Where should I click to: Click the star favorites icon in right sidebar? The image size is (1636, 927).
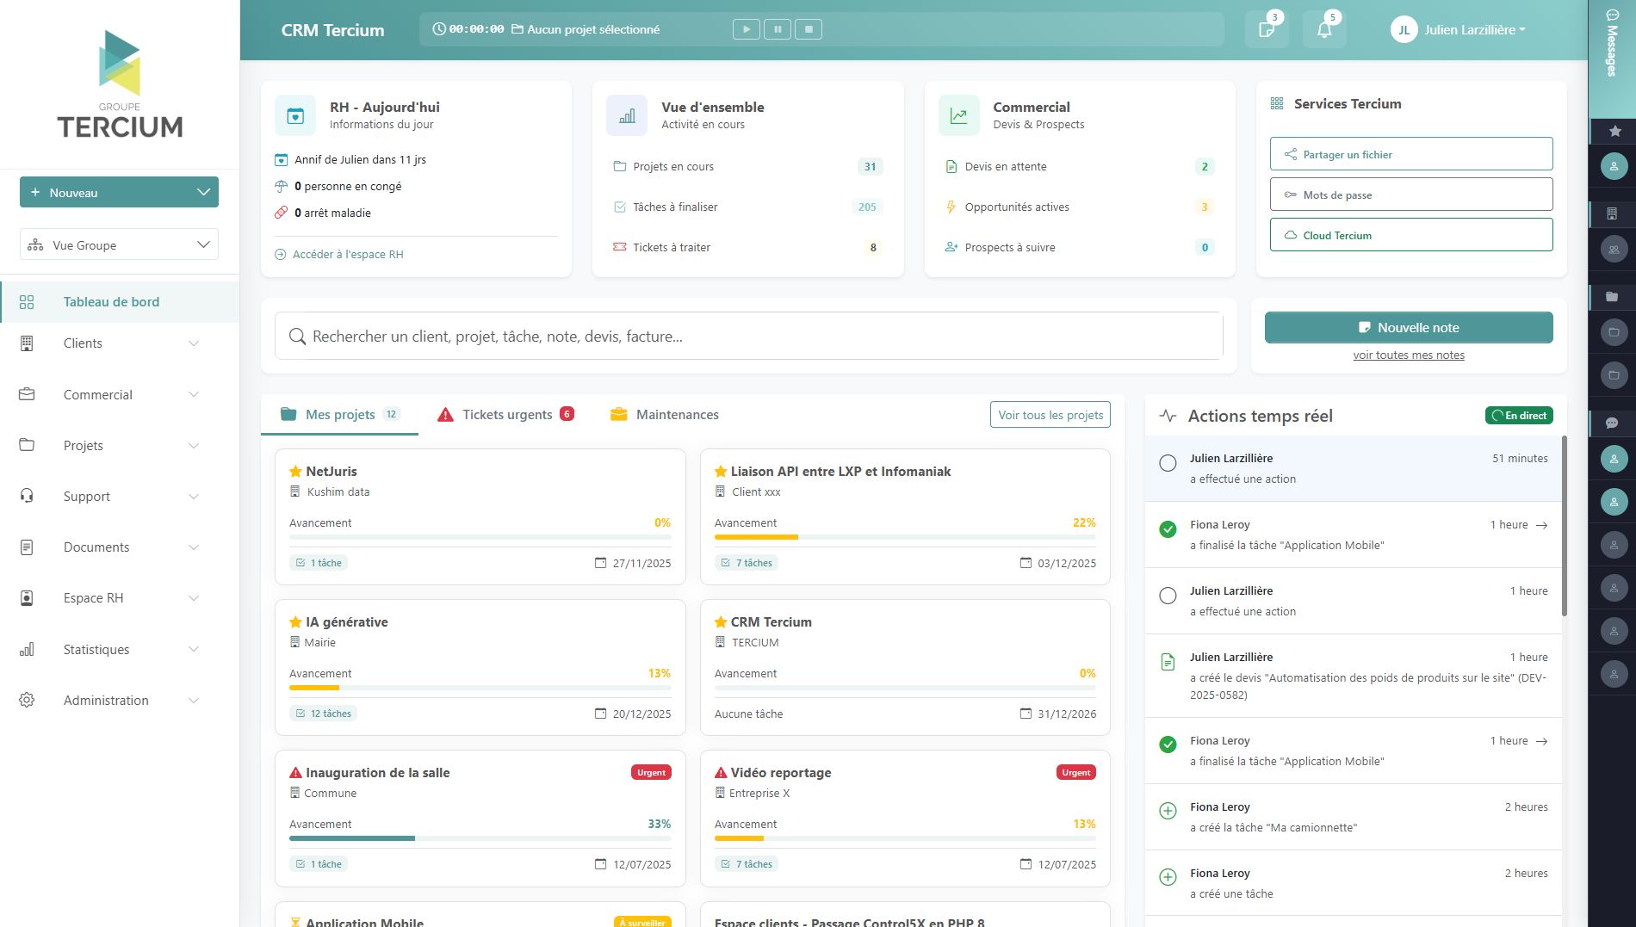[1614, 131]
